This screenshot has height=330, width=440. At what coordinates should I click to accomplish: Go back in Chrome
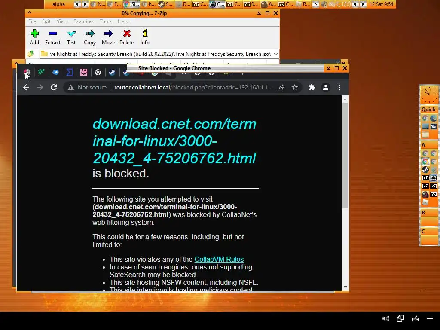pos(26,87)
